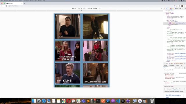Click the YAMS! gallery image
Screen dimensions: 186x104
point(68,73)
